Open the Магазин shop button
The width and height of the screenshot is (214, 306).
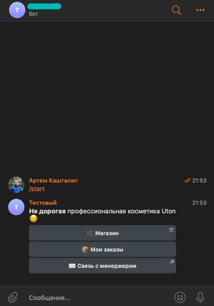pyautogui.click(x=102, y=233)
